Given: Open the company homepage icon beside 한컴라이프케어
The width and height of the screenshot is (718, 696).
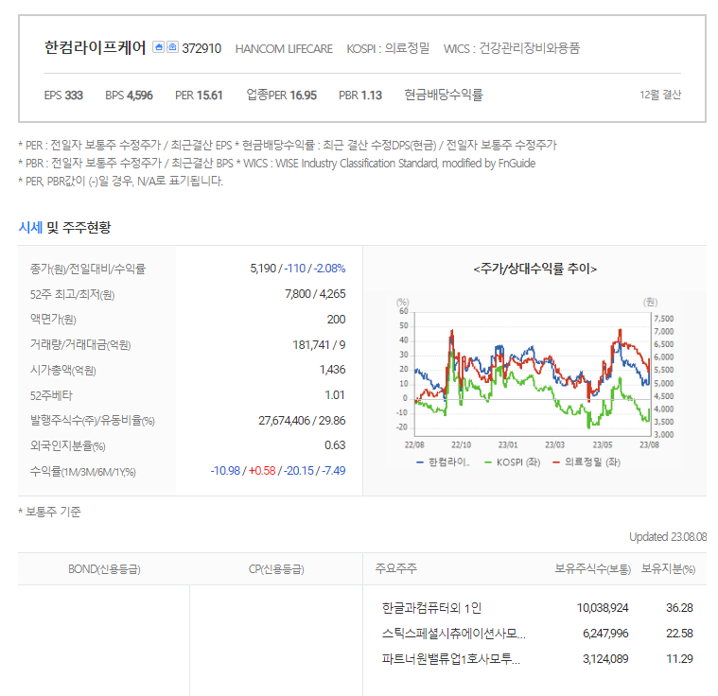Looking at the screenshot, I should click(x=158, y=46).
